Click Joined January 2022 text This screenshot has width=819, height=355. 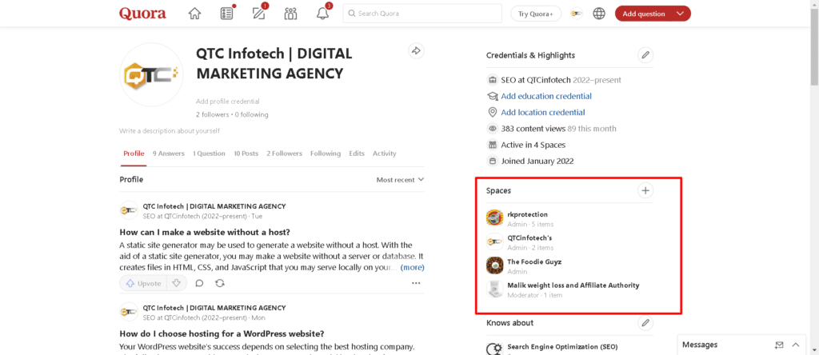coord(537,161)
